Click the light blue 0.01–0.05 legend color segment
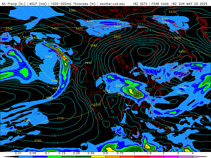Screen dimensions: 211x158 25,157
